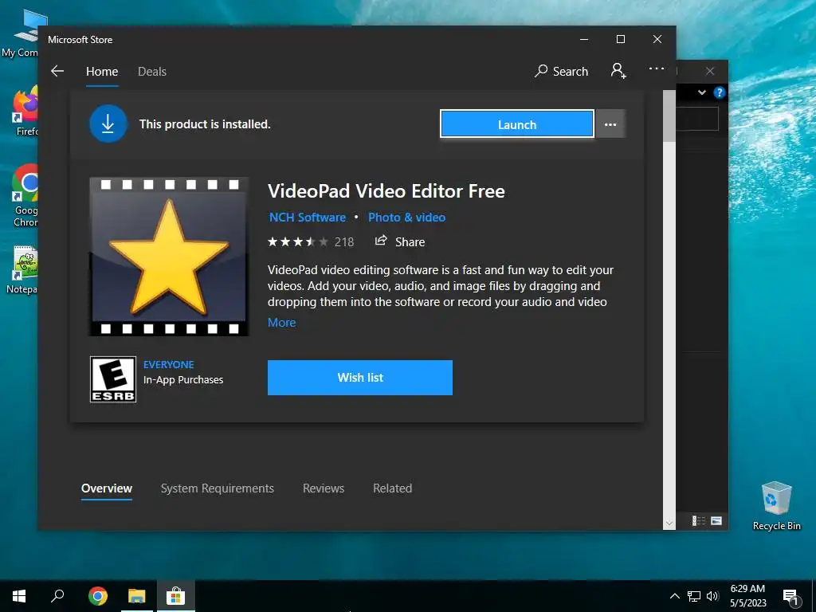This screenshot has height=612, width=816.
Task: Open the Related tab
Action: (x=392, y=488)
